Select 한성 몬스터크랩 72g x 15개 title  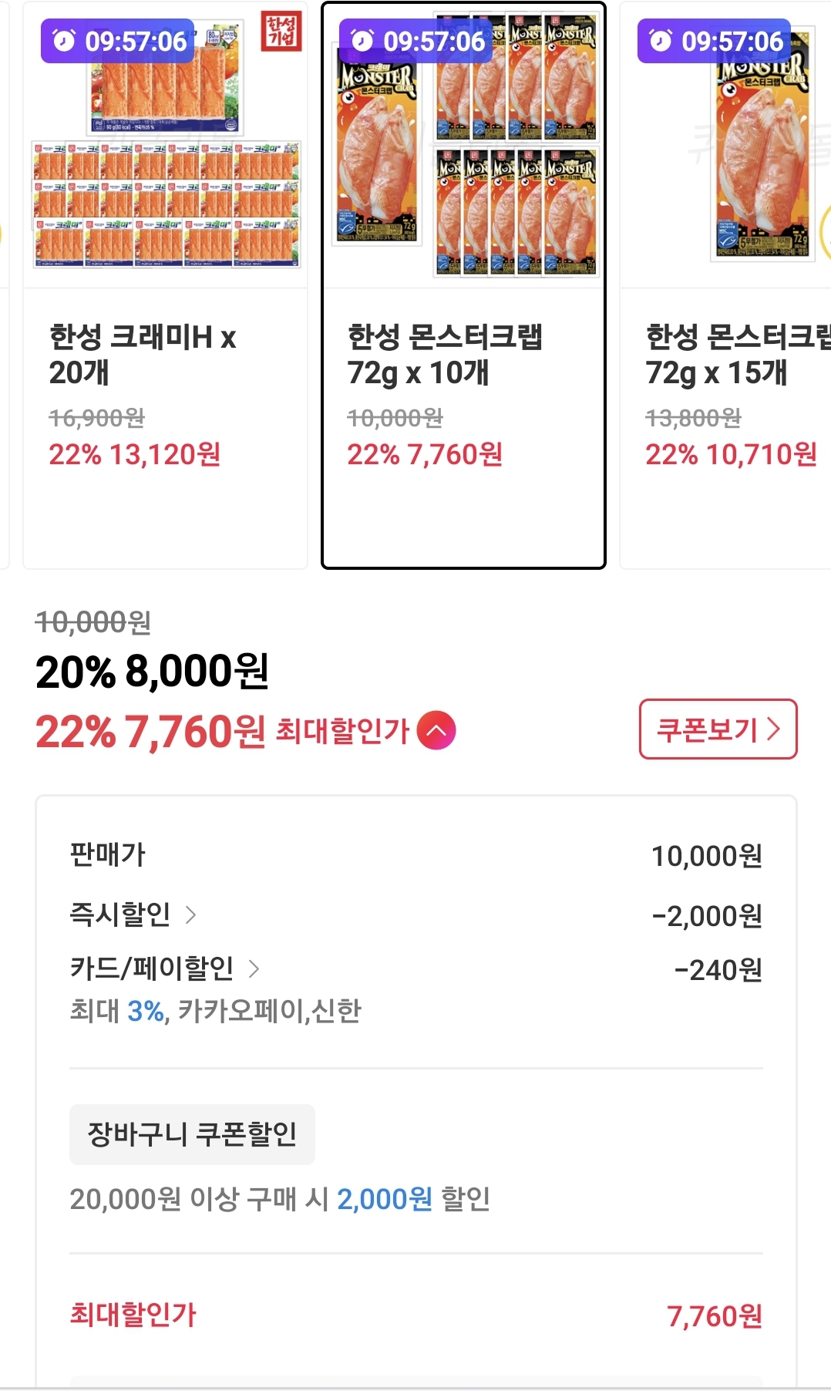(x=738, y=355)
